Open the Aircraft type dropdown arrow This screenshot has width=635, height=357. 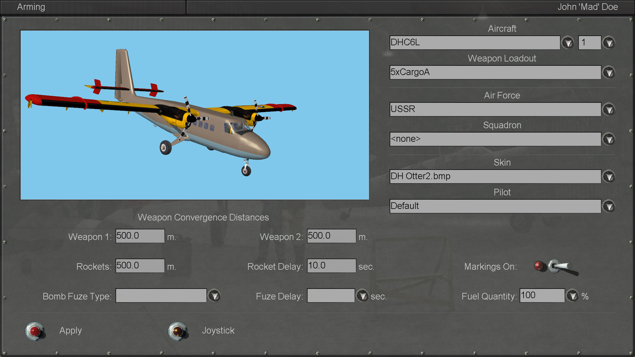pyautogui.click(x=568, y=43)
